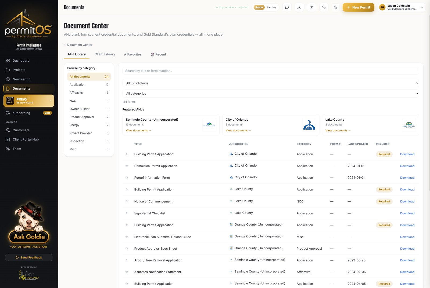Filter by Misc category

(x=89, y=149)
